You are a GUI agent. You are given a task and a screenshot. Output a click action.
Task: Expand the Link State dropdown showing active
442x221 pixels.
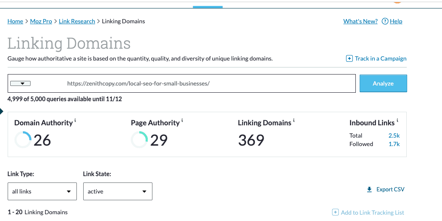pos(118,191)
